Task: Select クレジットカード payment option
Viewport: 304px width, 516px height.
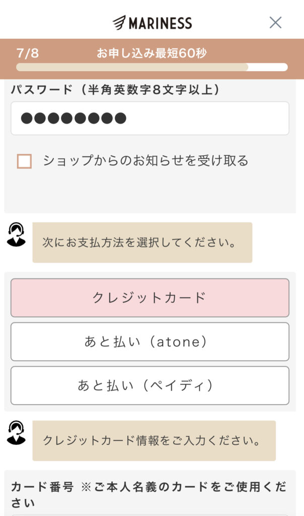Action: point(150,298)
